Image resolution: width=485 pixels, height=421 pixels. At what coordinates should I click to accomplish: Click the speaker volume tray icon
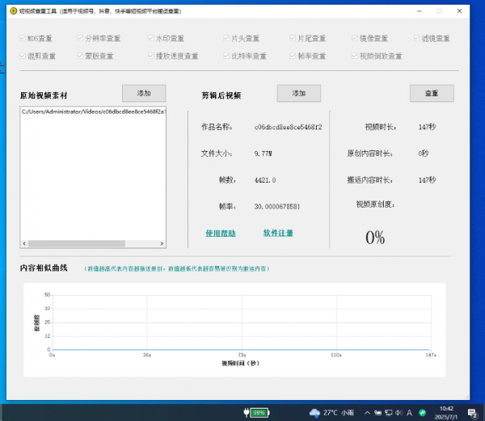(x=399, y=413)
